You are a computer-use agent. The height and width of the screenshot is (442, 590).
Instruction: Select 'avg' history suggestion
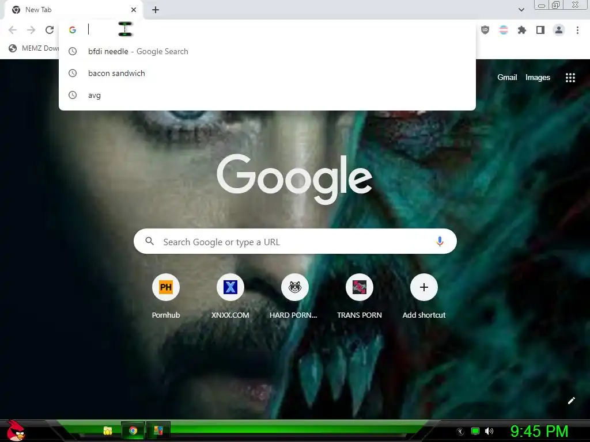(x=267, y=95)
